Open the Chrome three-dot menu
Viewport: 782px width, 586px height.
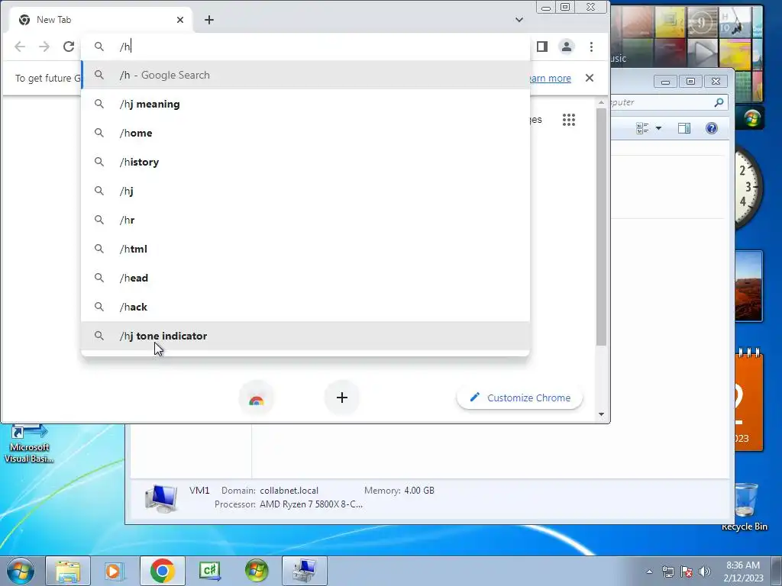pyautogui.click(x=592, y=47)
